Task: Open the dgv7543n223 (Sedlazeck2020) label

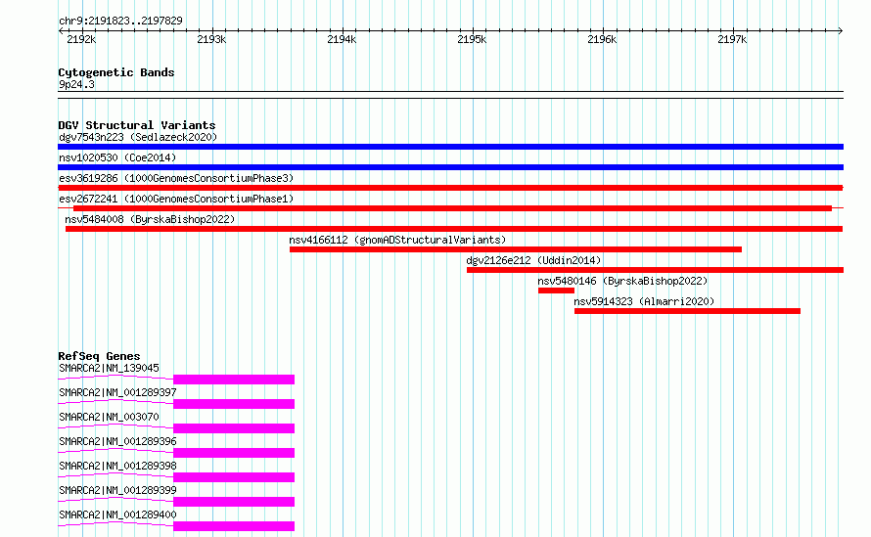Action: pos(138,137)
